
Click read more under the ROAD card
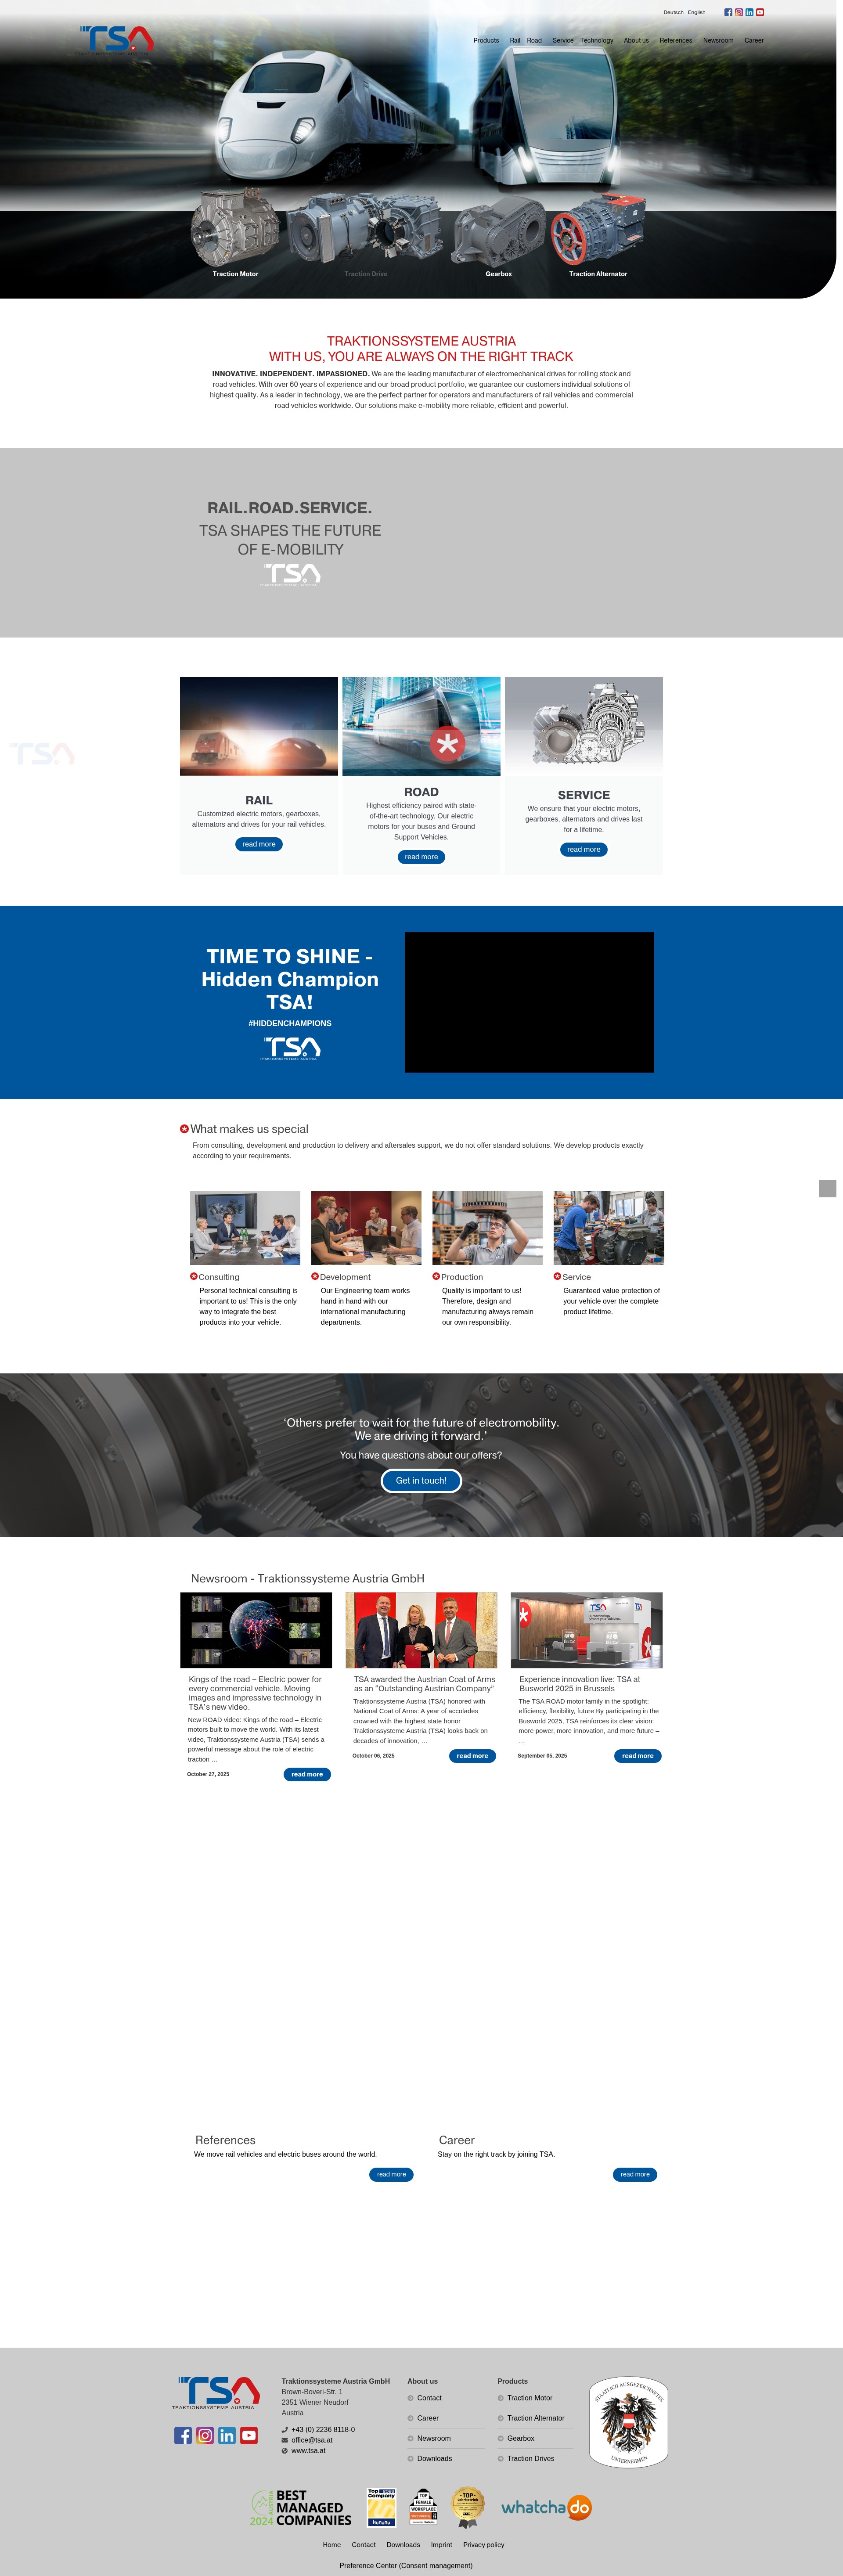421,857
